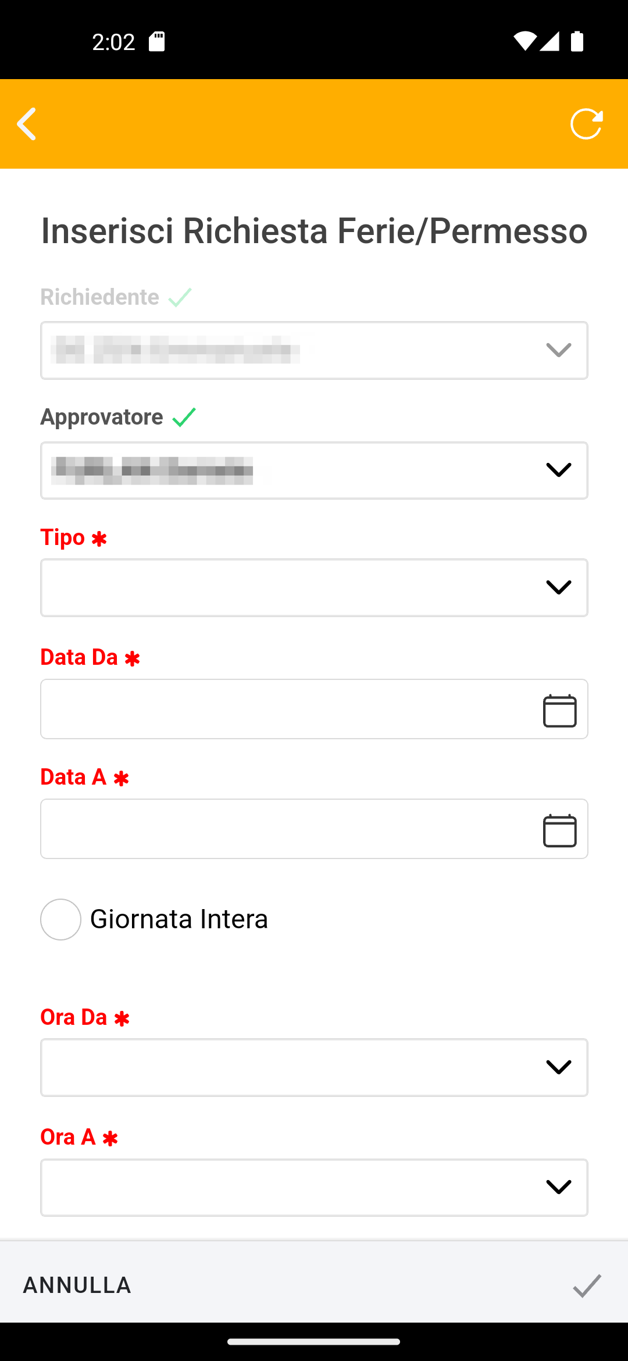Tap the Approvatore green checkmark
This screenshot has width=628, height=1361.
pos(184,417)
